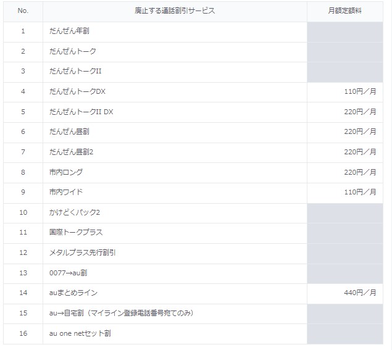Viewport: 392px width, 350px height.
Task: Click the au one netセット割 entry
Action: point(80,333)
